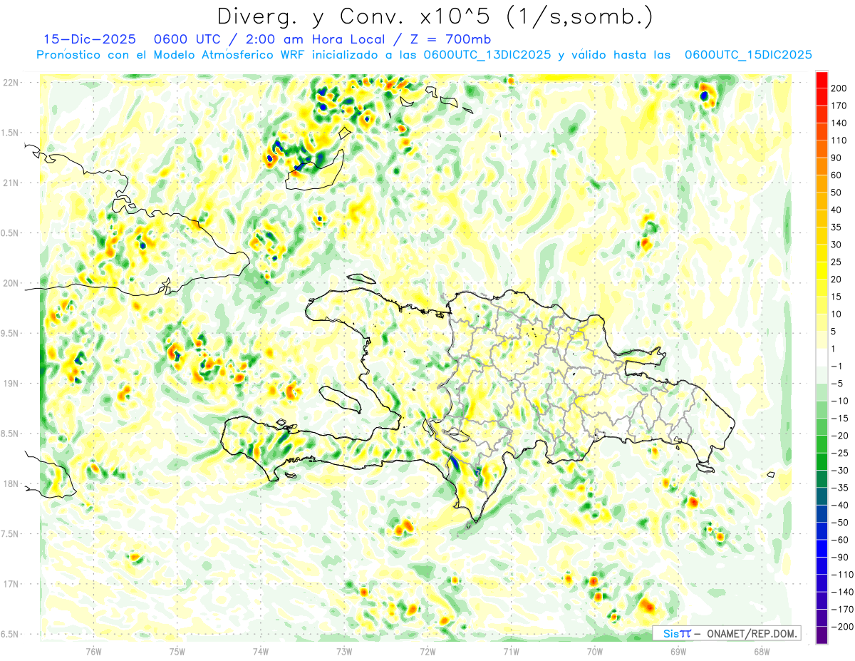Click the '72W' longitude label
Screen dimensions: 855x661
(427, 651)
